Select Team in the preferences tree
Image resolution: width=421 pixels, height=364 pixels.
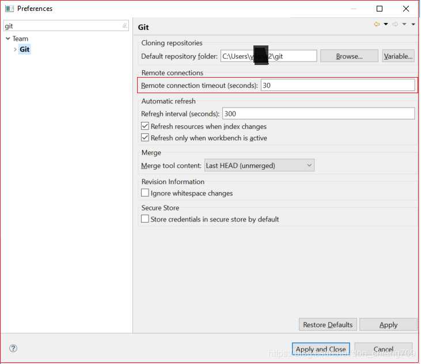coord(20,39)
